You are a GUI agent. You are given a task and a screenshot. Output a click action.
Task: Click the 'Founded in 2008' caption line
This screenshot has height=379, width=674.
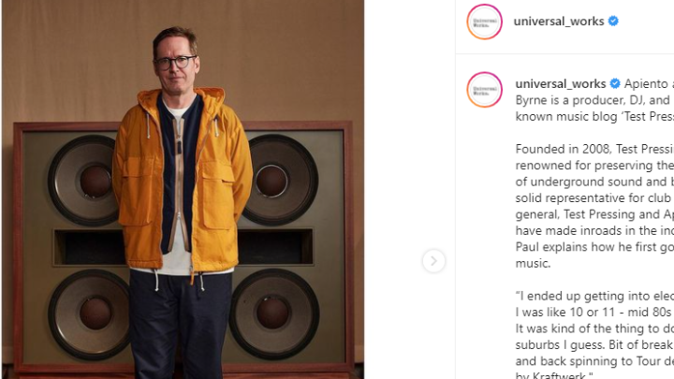click(594, 149)
